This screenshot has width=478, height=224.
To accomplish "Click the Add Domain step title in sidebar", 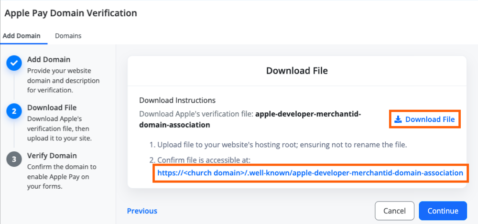I will pyautogui.click(x=49, y=59).
